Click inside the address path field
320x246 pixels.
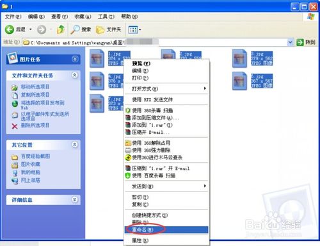(x=155, y=42)
